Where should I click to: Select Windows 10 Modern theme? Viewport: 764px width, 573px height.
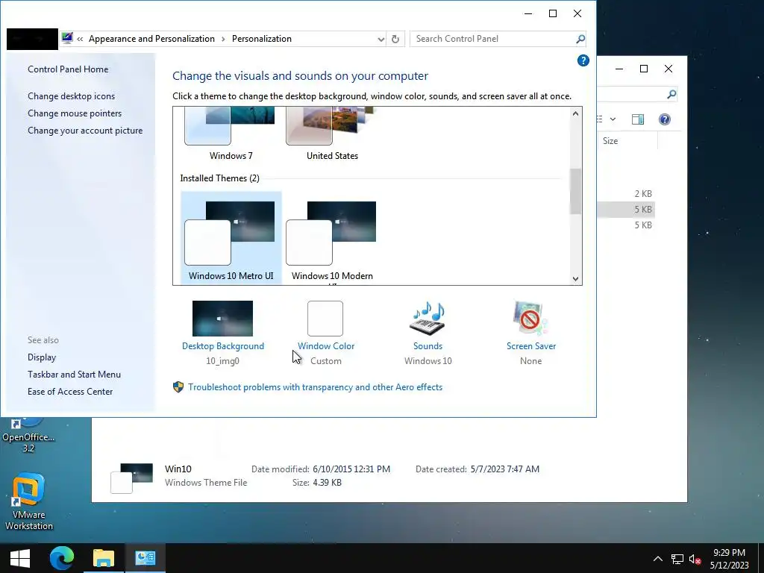(x=332, y=238)
